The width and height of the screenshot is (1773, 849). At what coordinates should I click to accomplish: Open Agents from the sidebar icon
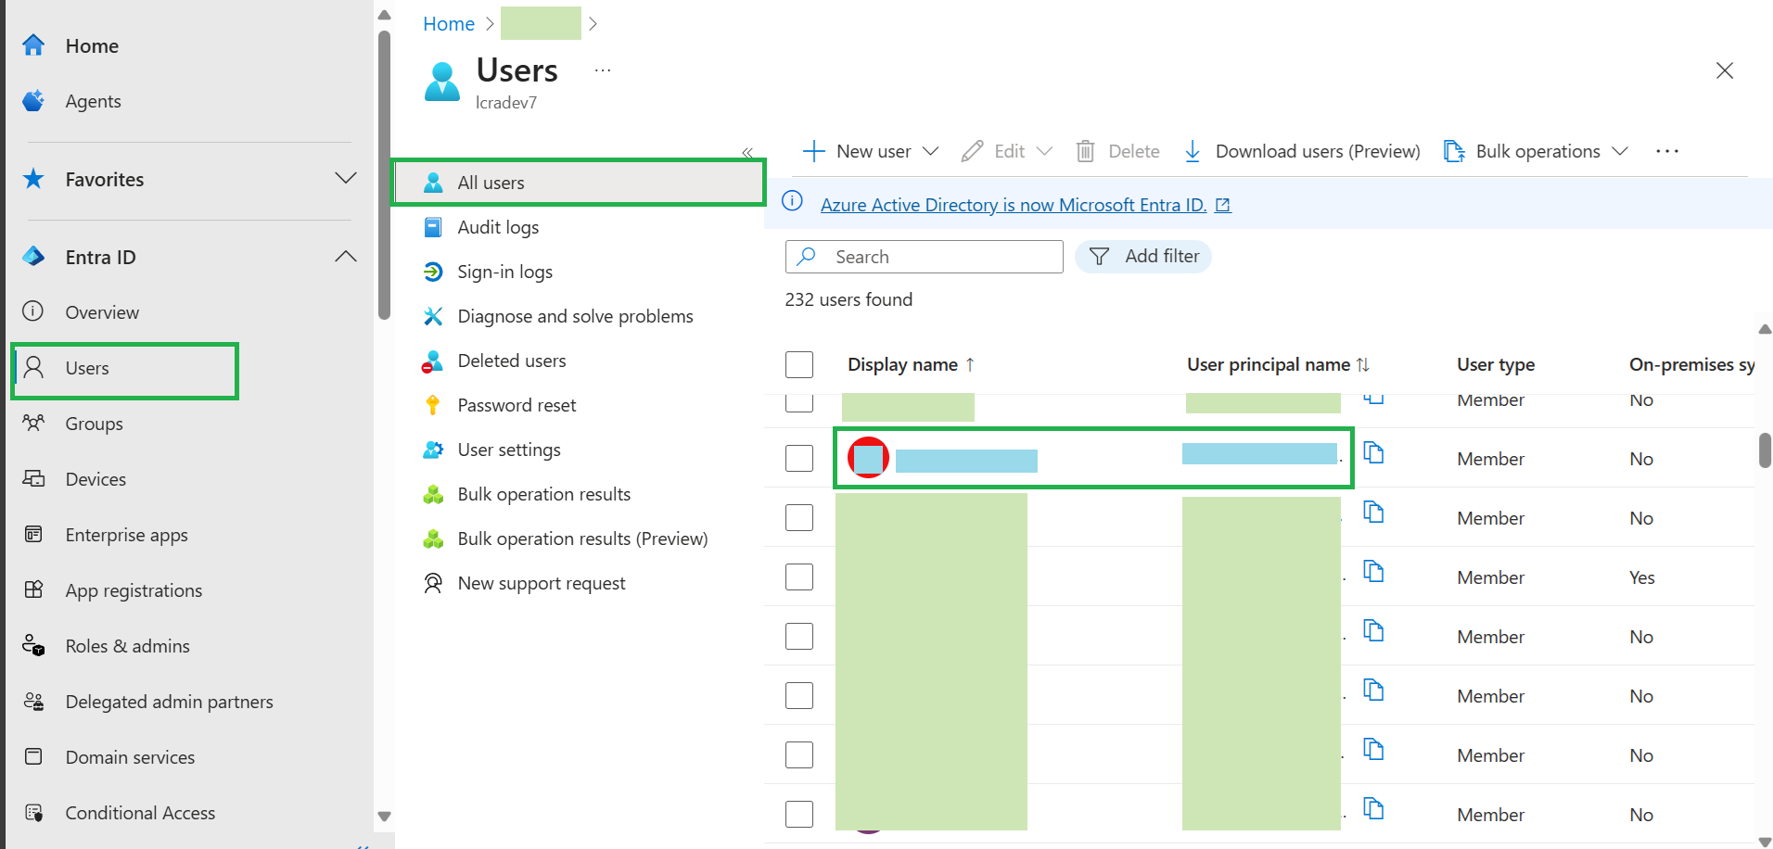click(x=33, y=101)
